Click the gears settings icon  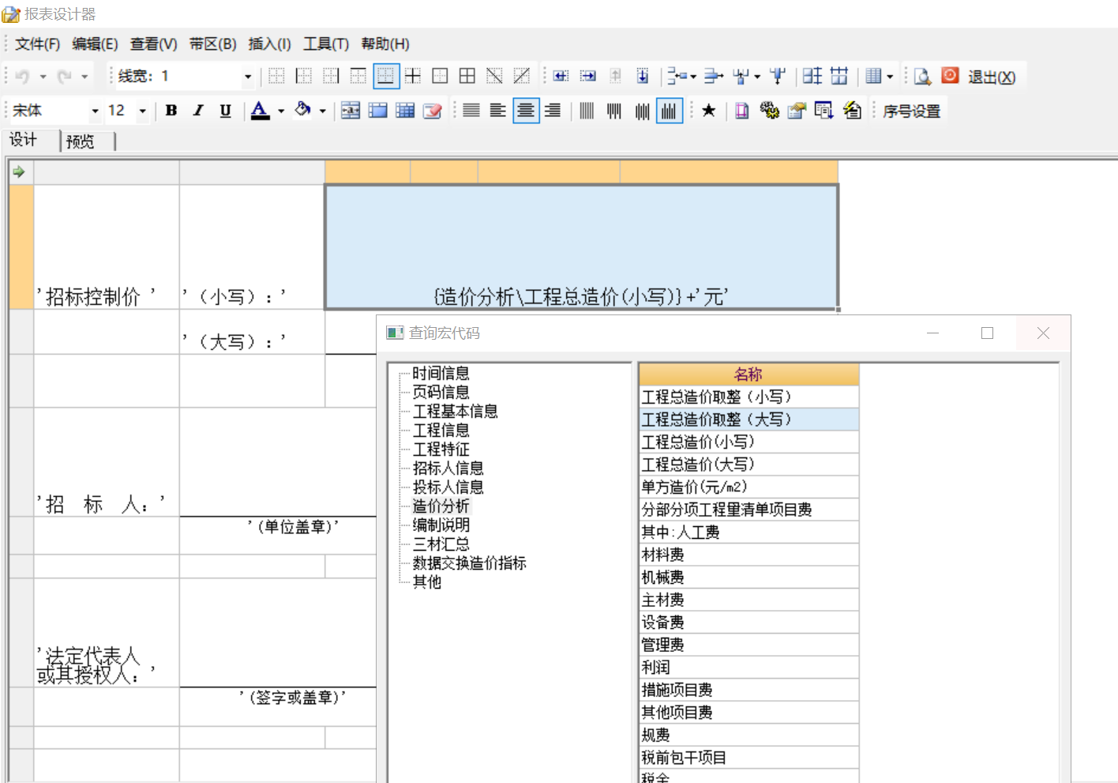coord(769,111)
